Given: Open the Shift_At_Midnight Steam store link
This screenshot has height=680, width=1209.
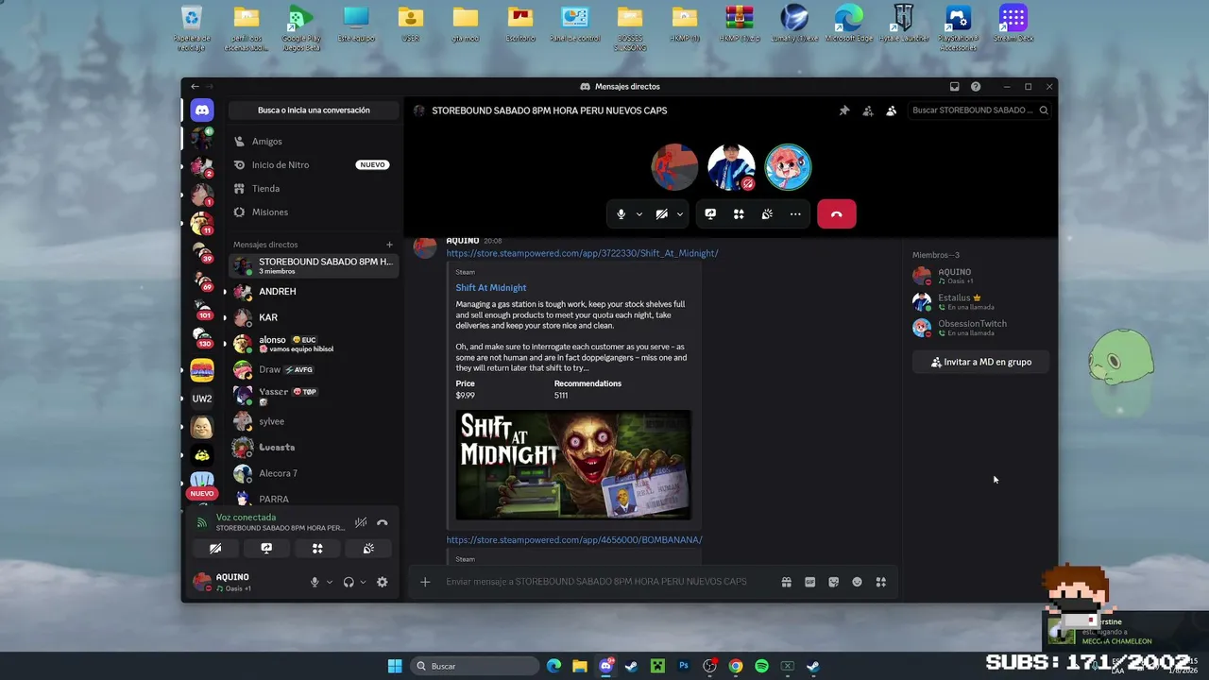Looking at the screenshot, I should pyautogui.click(x=582, y=253).
